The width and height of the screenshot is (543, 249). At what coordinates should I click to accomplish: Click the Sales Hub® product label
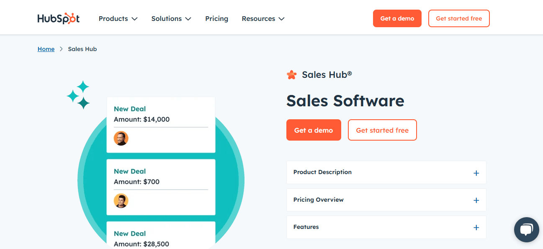point(327,75)
